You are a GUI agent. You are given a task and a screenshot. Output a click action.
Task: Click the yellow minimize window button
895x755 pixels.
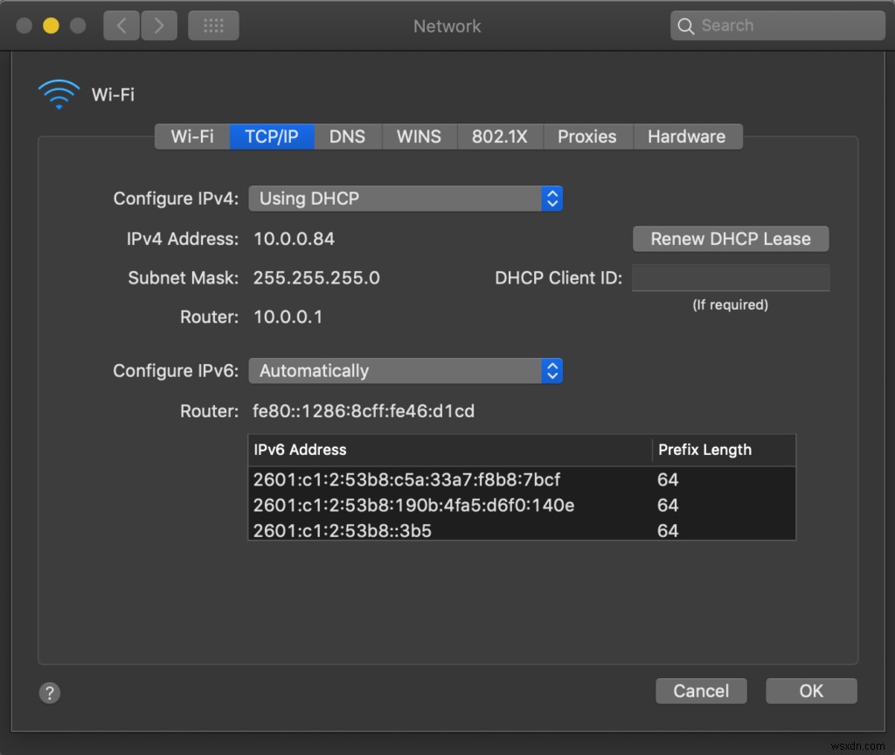51,25
